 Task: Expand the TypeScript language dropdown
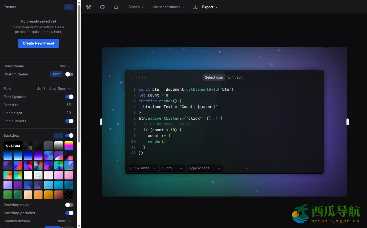pos(204,168)
